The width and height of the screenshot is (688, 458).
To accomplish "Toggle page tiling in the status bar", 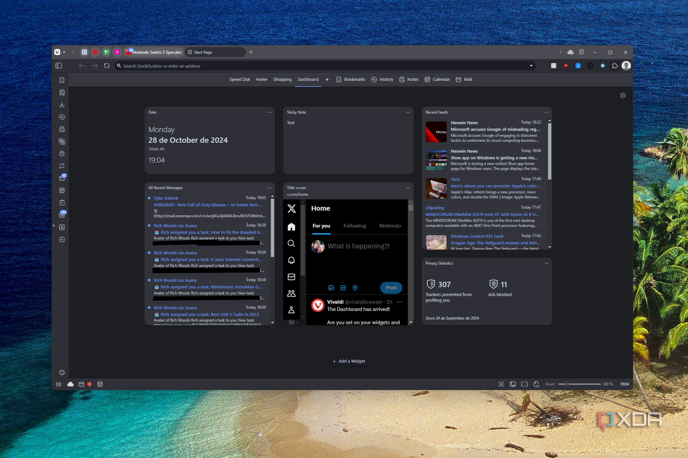I will click(525, 384).
